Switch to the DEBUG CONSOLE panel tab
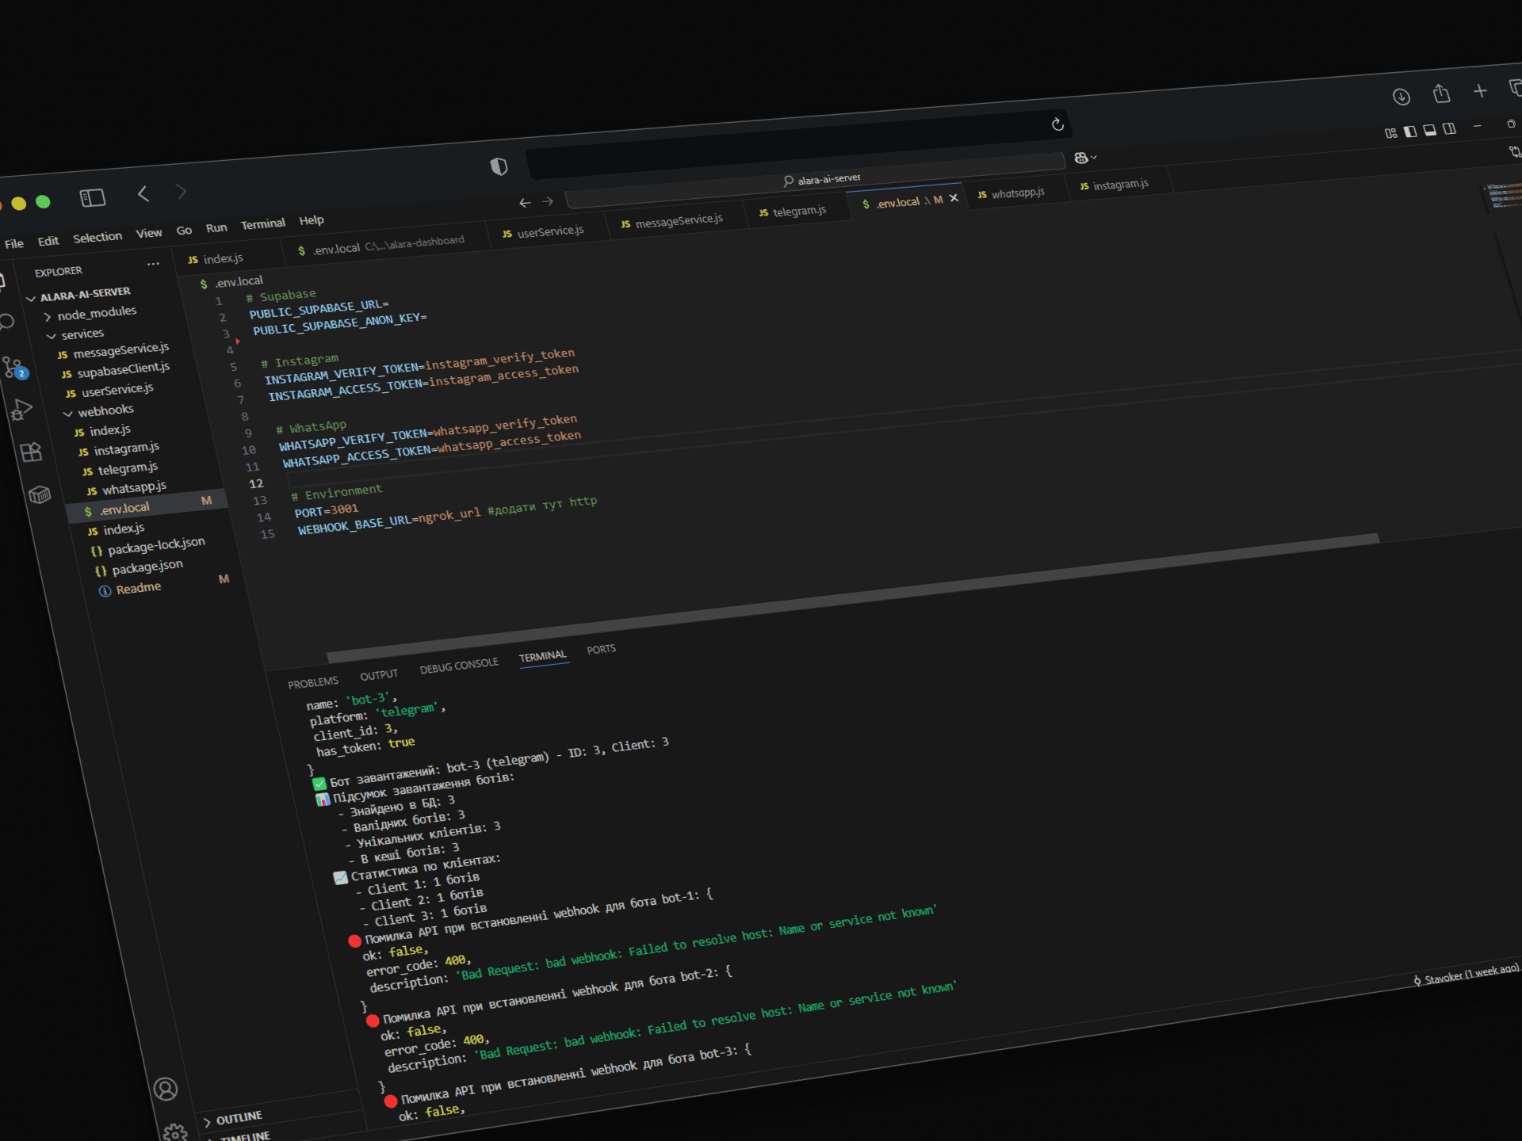The height and width of the screenshot is (1141, 1522). point(459,666)
